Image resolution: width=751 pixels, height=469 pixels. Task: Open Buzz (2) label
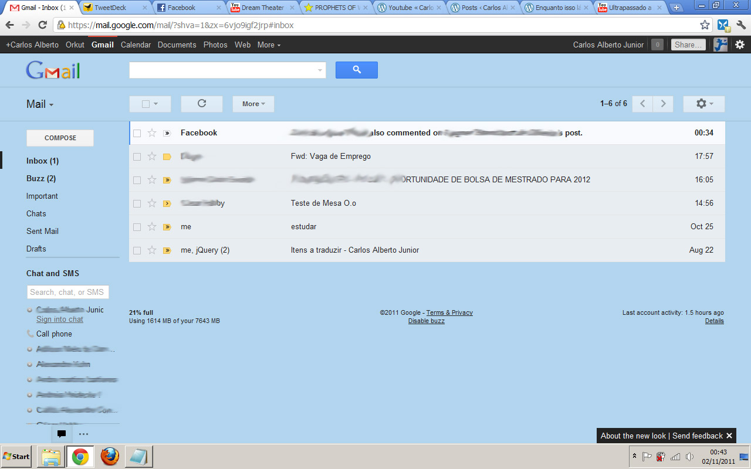[41, 179]
